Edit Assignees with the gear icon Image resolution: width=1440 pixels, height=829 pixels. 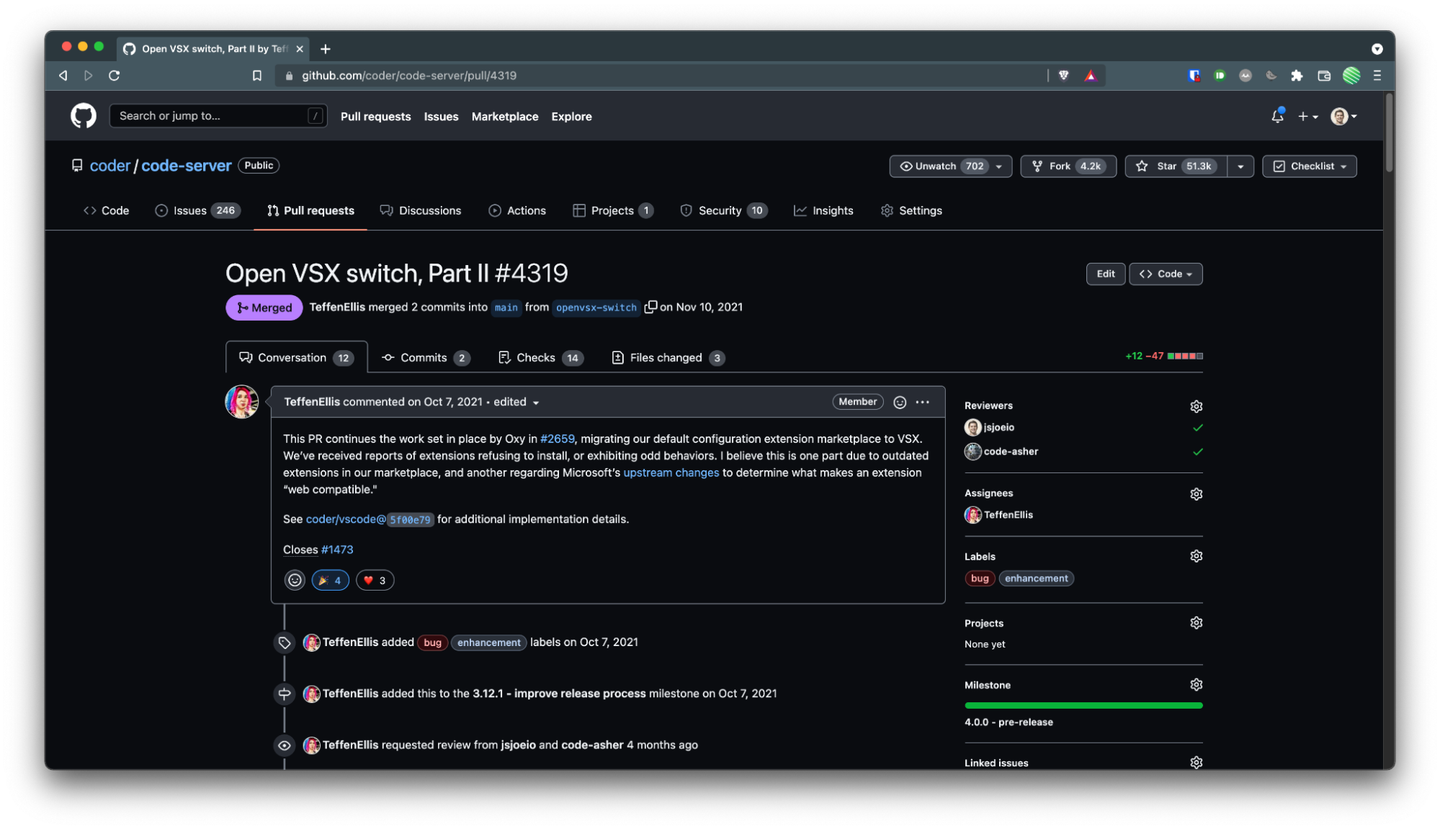point(1196,494)
